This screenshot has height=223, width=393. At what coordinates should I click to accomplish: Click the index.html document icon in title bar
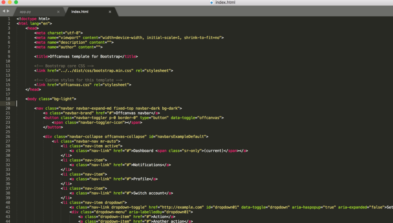pyautogui.click(x=211, y=2)
